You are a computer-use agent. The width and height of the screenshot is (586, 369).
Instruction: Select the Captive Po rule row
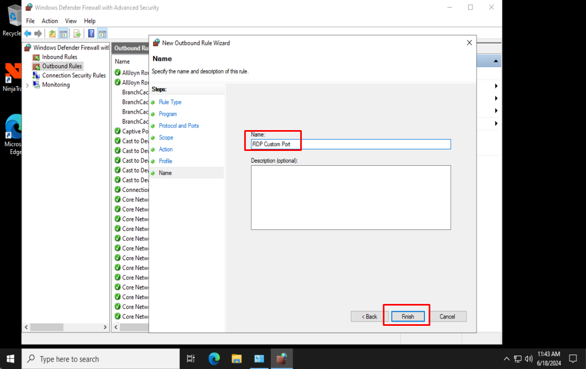tap(135, 131)
